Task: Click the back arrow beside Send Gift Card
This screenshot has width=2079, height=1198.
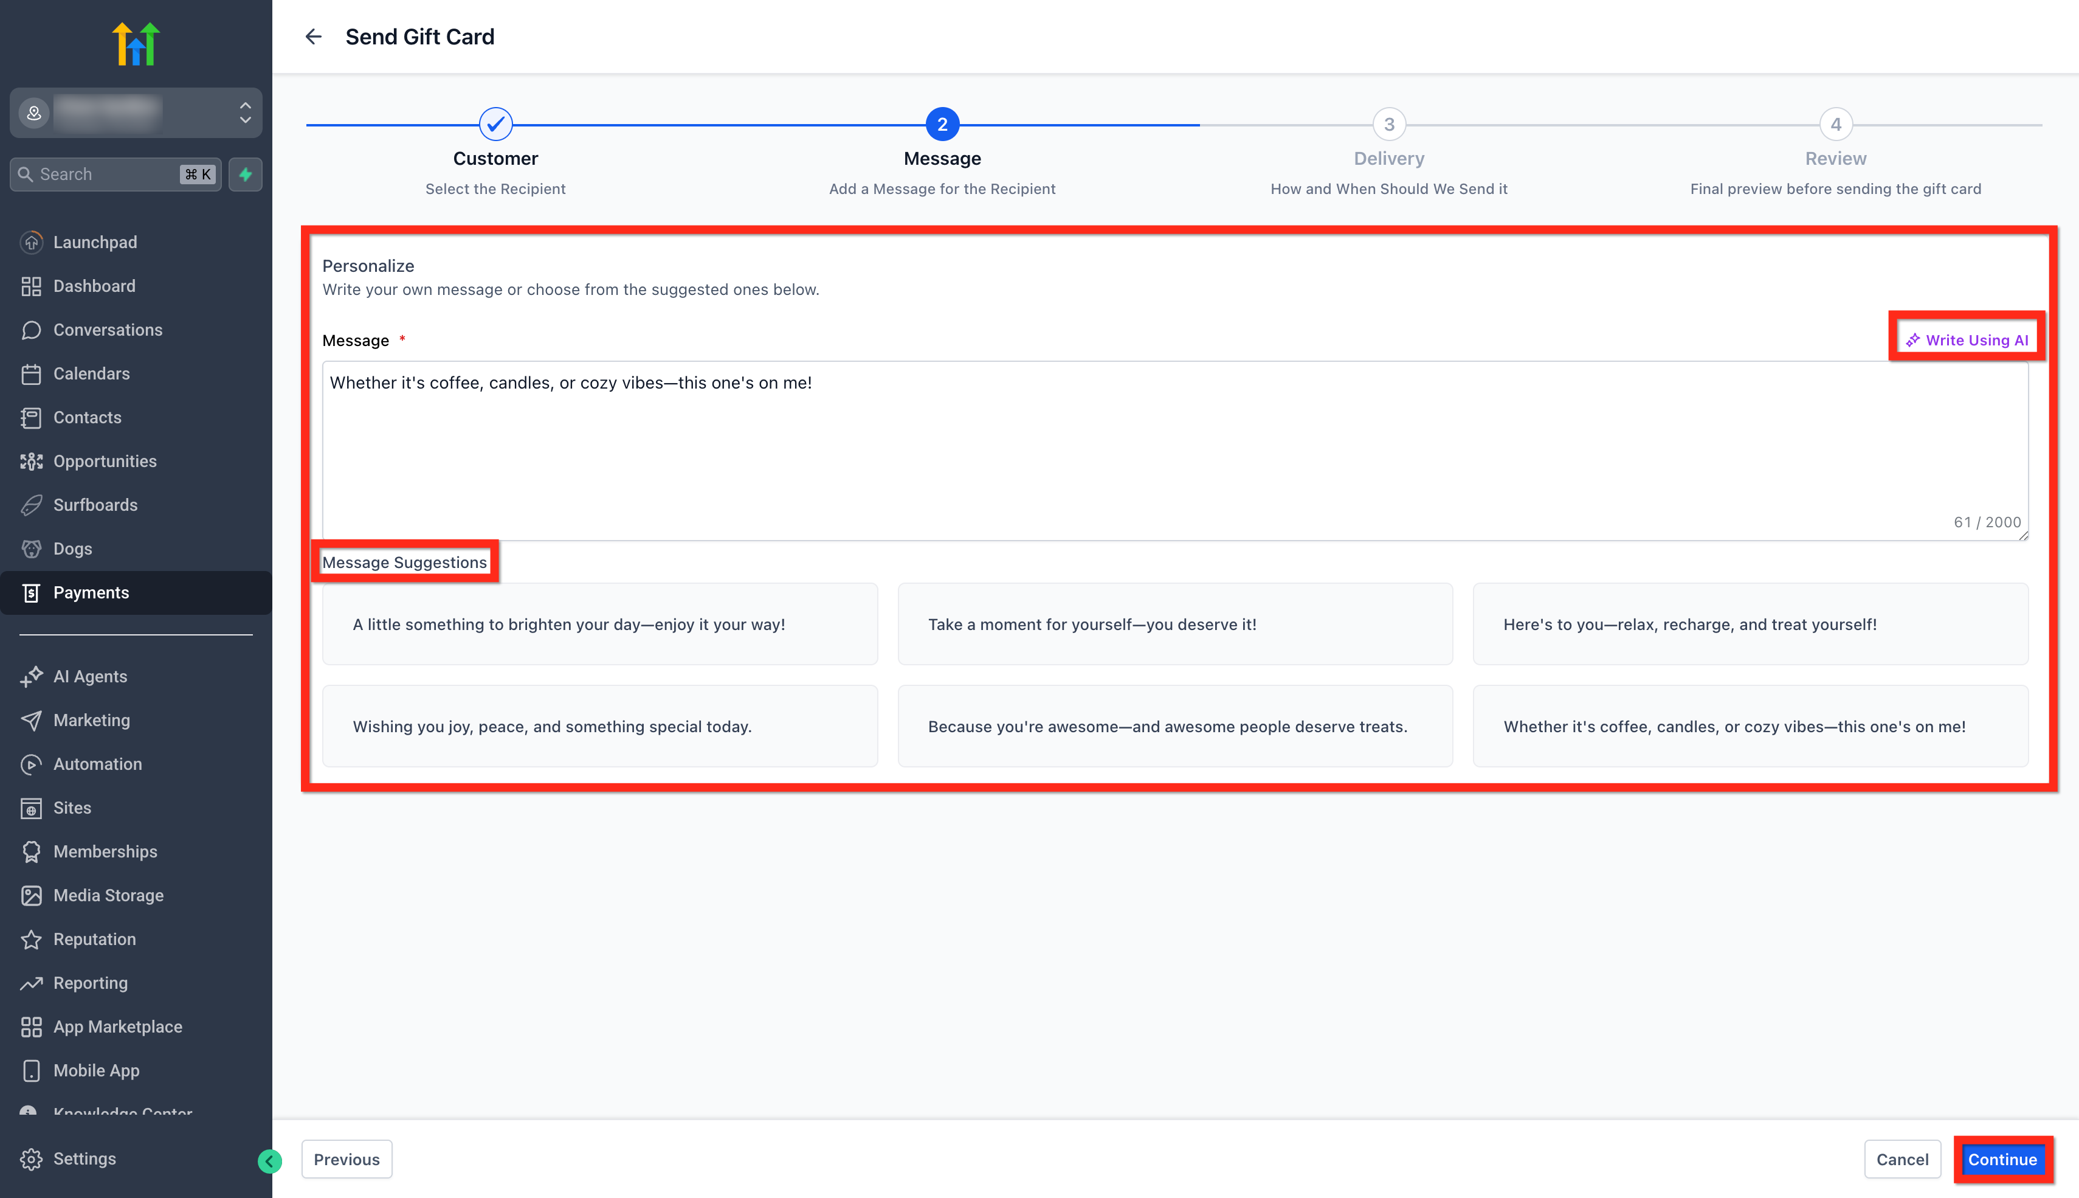Action: [x=312, y=36]
